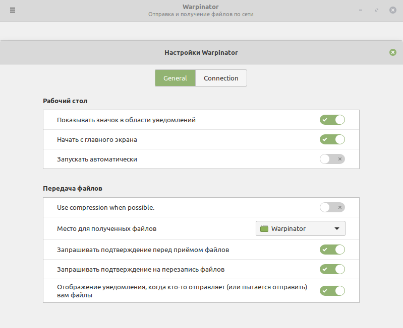
Task: Switch to the Connection tab
Action: pos(221,78)
